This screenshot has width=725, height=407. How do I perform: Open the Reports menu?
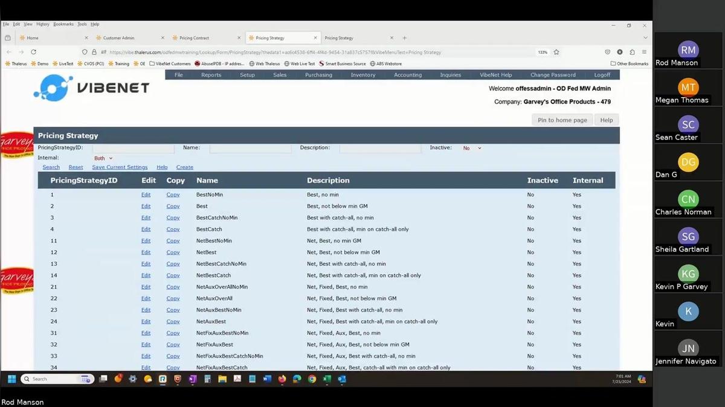tap(211, 74)
